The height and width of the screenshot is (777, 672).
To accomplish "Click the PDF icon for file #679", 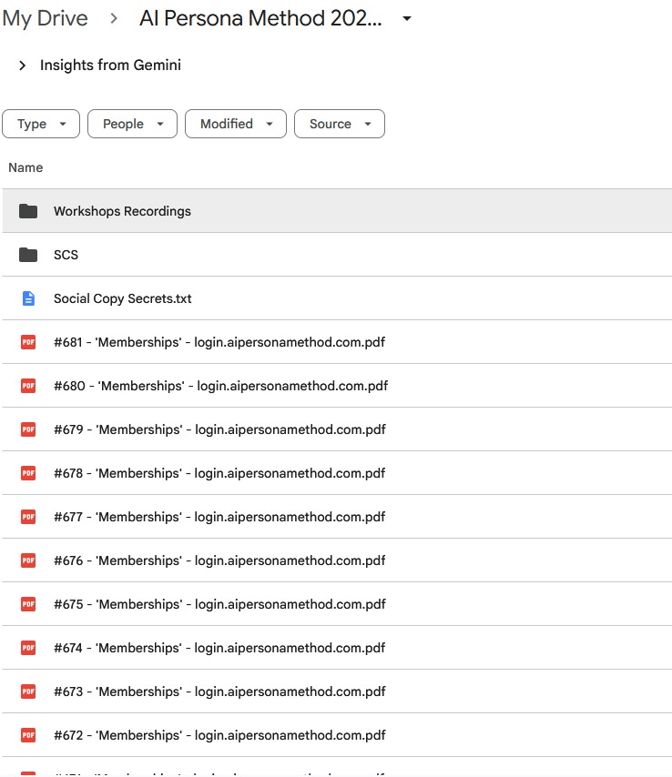I will click(x=28, y=429).
